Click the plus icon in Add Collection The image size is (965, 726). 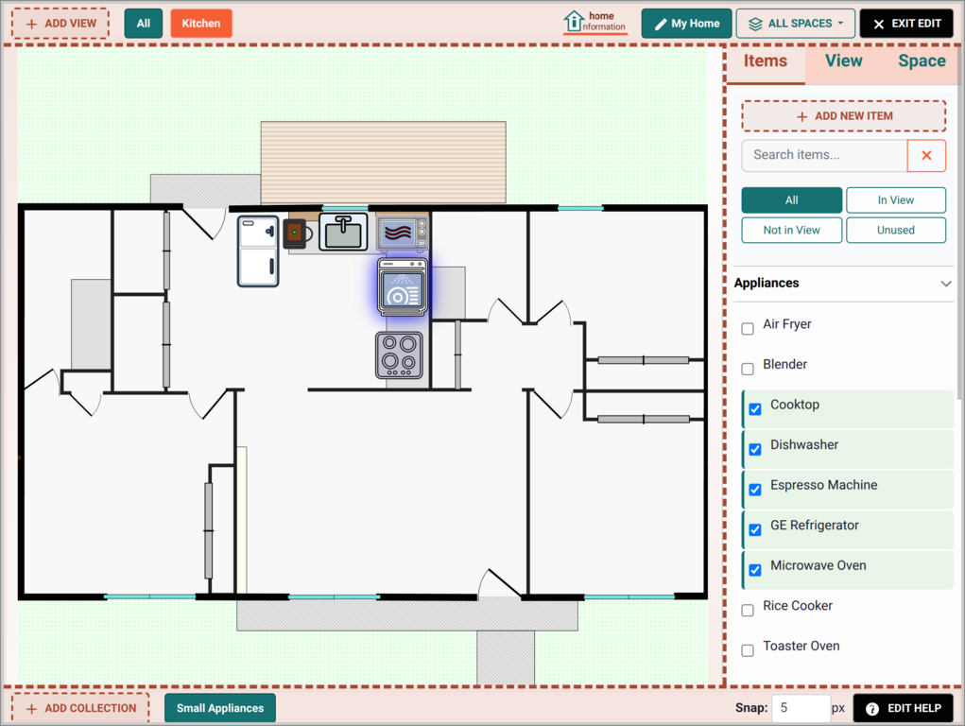pyautogui.click(x=31, y=709)
